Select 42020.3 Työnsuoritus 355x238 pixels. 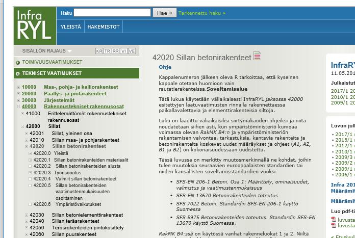tap(67, 173)
